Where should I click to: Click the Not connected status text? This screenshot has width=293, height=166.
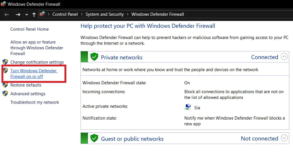[x=259, y=139]
